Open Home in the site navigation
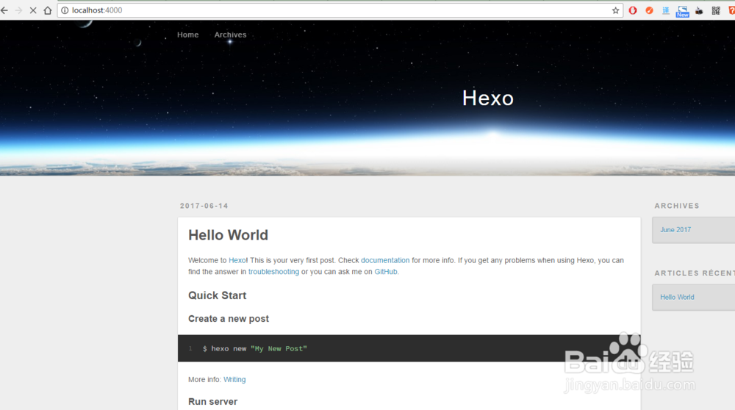This screenshot has height=410, width=735. 187,35
